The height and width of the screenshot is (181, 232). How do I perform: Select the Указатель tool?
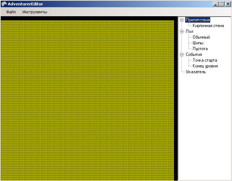click(x=196, y=72)
